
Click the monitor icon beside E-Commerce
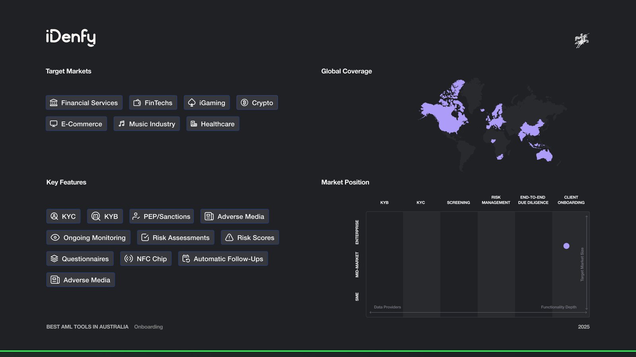coord(54,124)
